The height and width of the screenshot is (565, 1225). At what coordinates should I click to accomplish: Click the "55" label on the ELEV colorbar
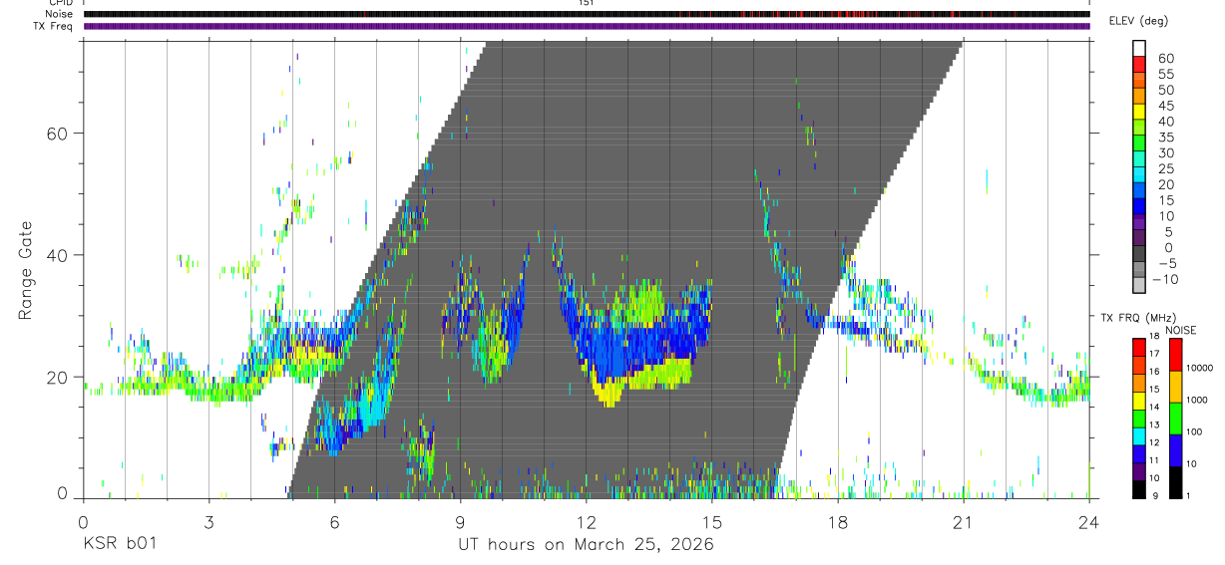[1164, 75]
